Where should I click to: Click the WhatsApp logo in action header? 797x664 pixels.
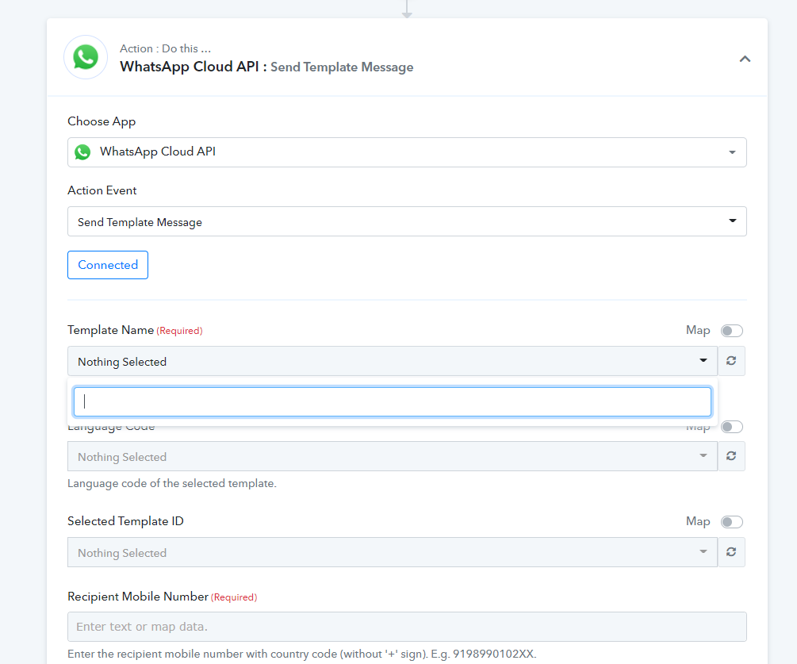[86, 57]
